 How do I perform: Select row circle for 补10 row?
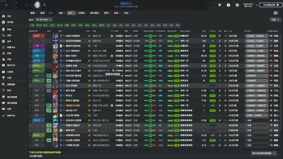30,105
